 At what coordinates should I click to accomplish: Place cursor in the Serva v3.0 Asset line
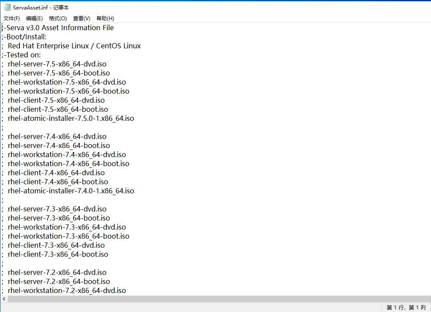(60, 28)
